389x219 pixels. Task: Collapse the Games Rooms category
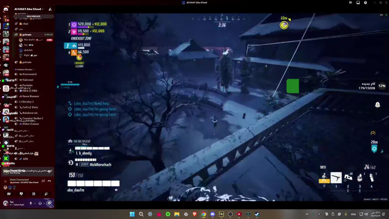[24, 69]
